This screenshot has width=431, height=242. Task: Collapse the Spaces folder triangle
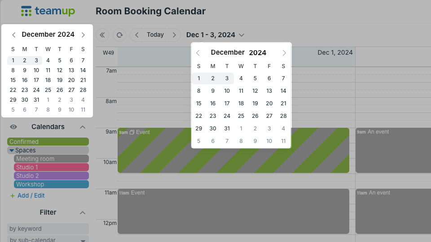pyautogui.click(x=12, y=151)
